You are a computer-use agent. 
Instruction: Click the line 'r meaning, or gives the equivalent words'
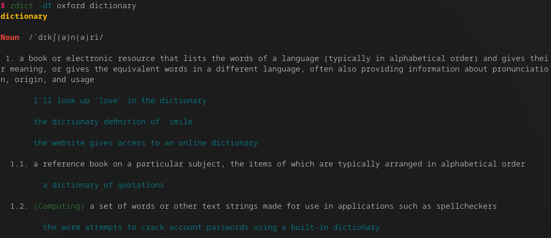tap(275, 69)
